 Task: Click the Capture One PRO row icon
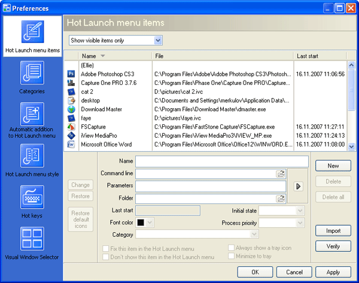pos(71,83)
